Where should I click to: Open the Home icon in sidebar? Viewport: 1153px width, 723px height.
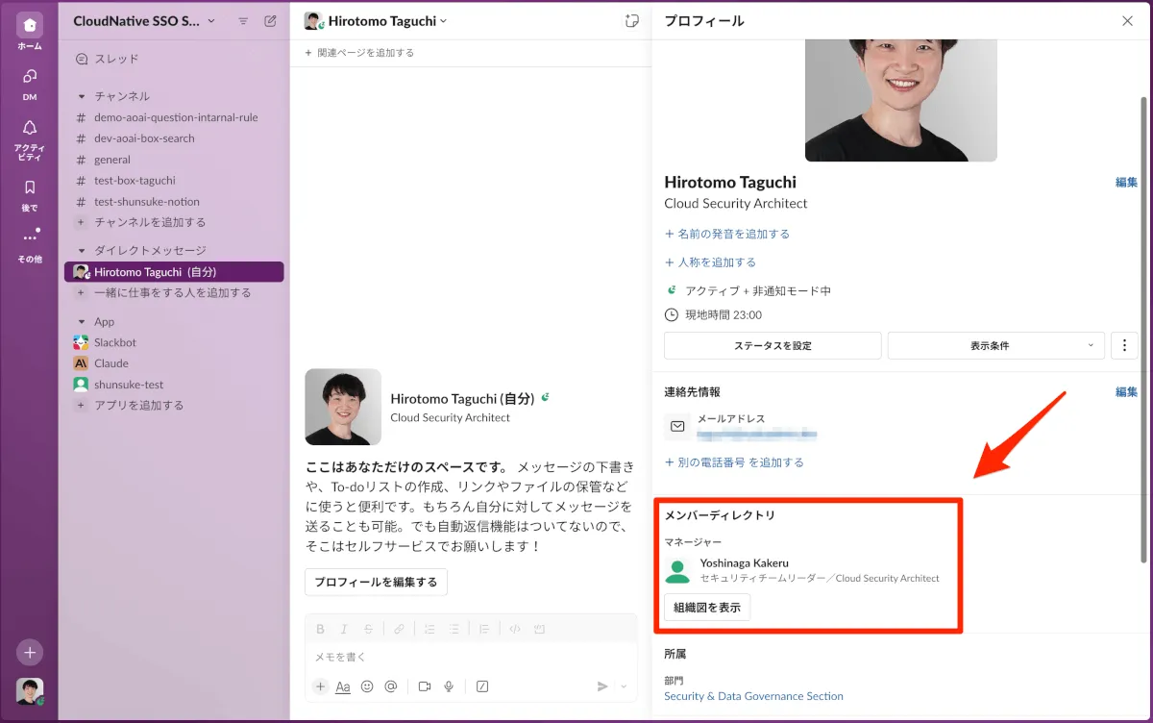tap(30, 26)
